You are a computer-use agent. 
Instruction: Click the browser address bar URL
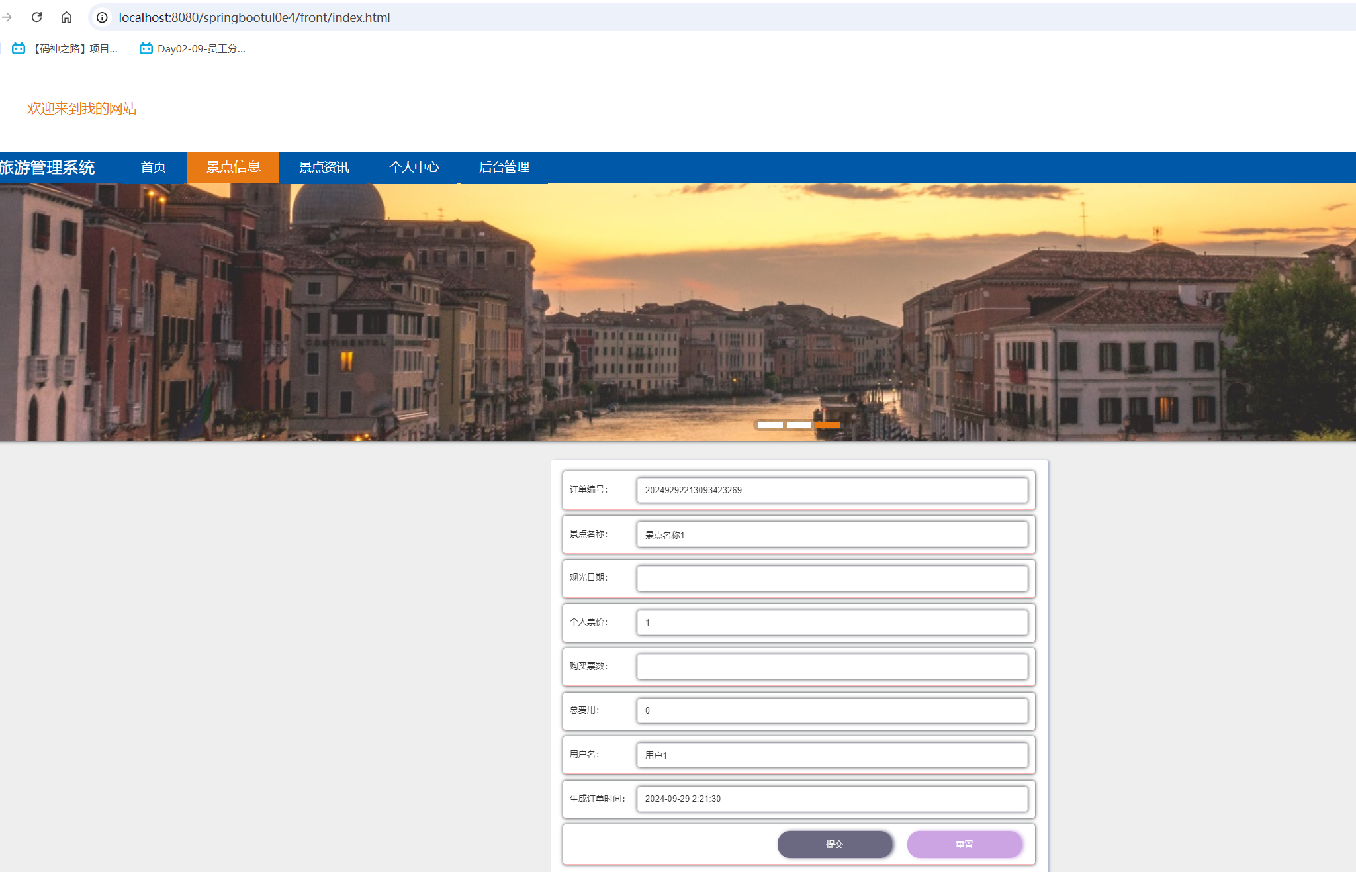(254, 17)
